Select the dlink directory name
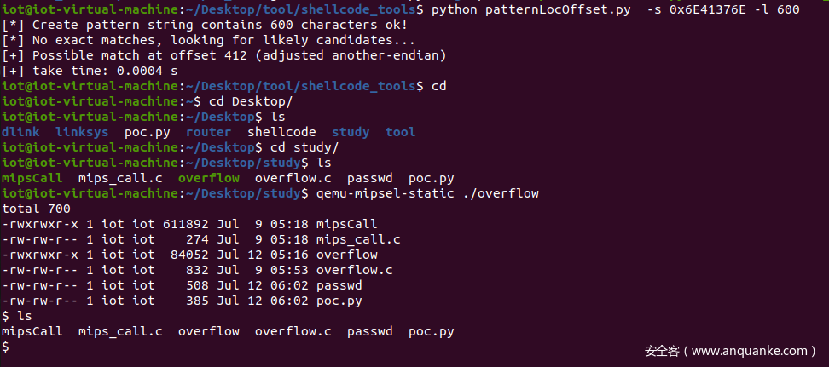Viewport: 829px width, 367px height. pyautogui.click(x=20, y=132)
